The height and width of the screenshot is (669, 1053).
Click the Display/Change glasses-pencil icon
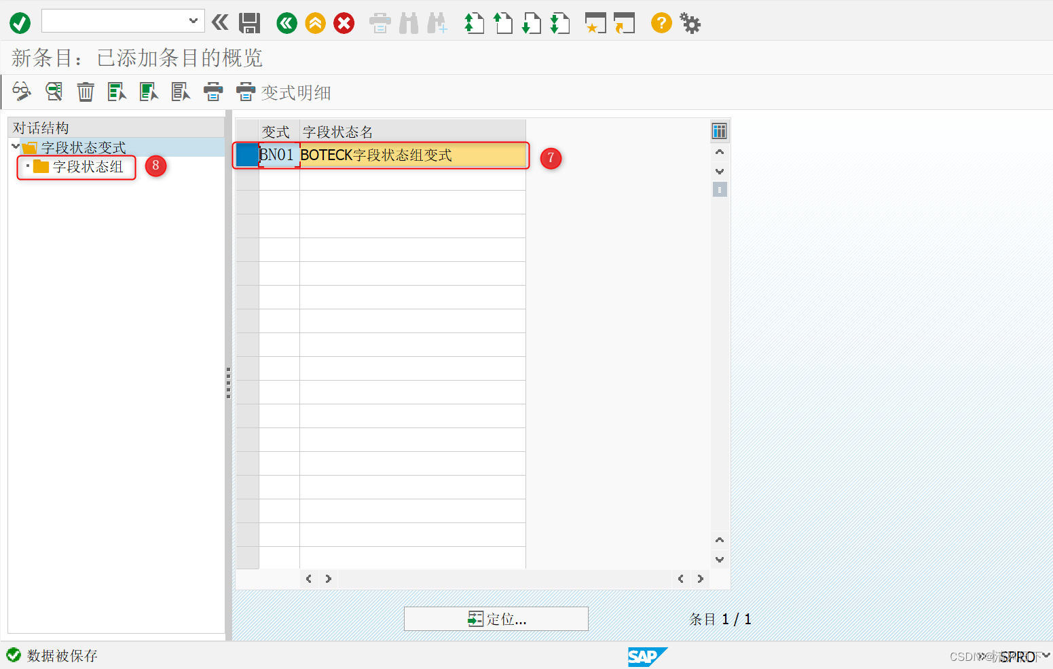22,92
